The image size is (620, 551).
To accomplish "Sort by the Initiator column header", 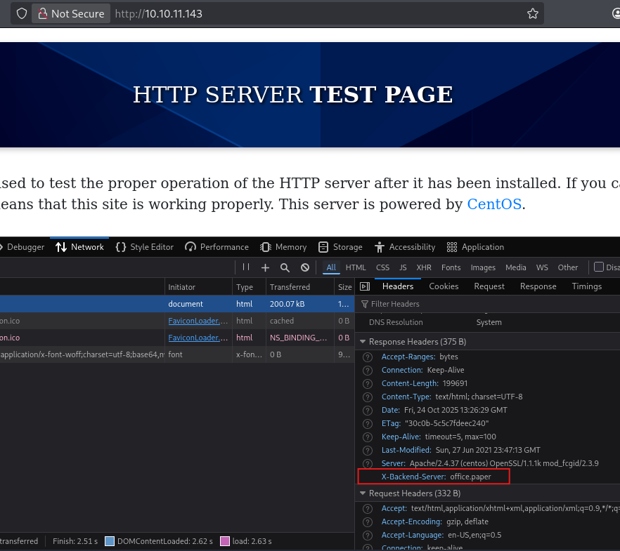I will (x=198, y=287).
